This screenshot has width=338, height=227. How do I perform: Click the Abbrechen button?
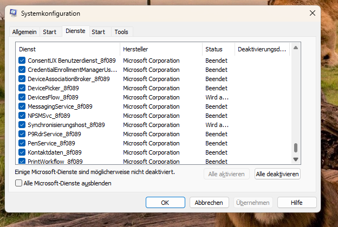coord(209,203)
